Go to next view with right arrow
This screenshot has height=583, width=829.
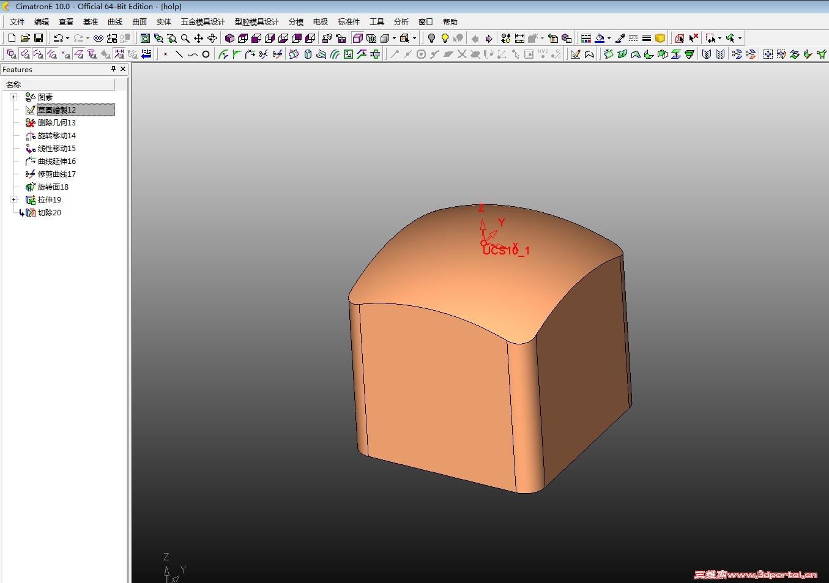point(489,38)
